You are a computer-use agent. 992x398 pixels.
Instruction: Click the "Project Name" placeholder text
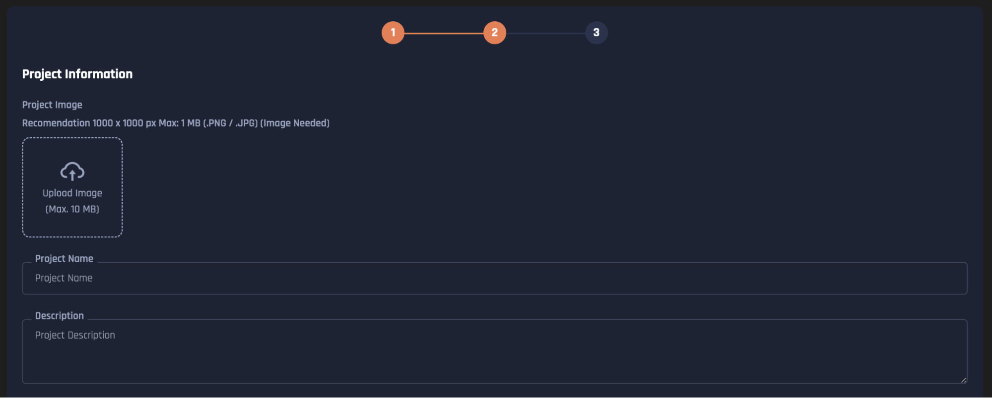point(64,278)
